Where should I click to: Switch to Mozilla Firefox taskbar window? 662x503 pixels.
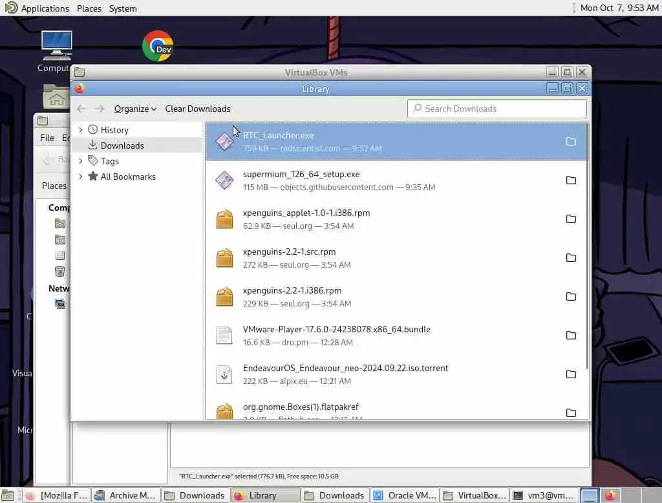56,495
